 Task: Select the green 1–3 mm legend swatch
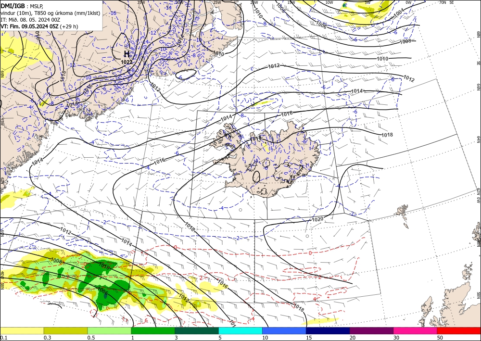[x=153, y=330]
